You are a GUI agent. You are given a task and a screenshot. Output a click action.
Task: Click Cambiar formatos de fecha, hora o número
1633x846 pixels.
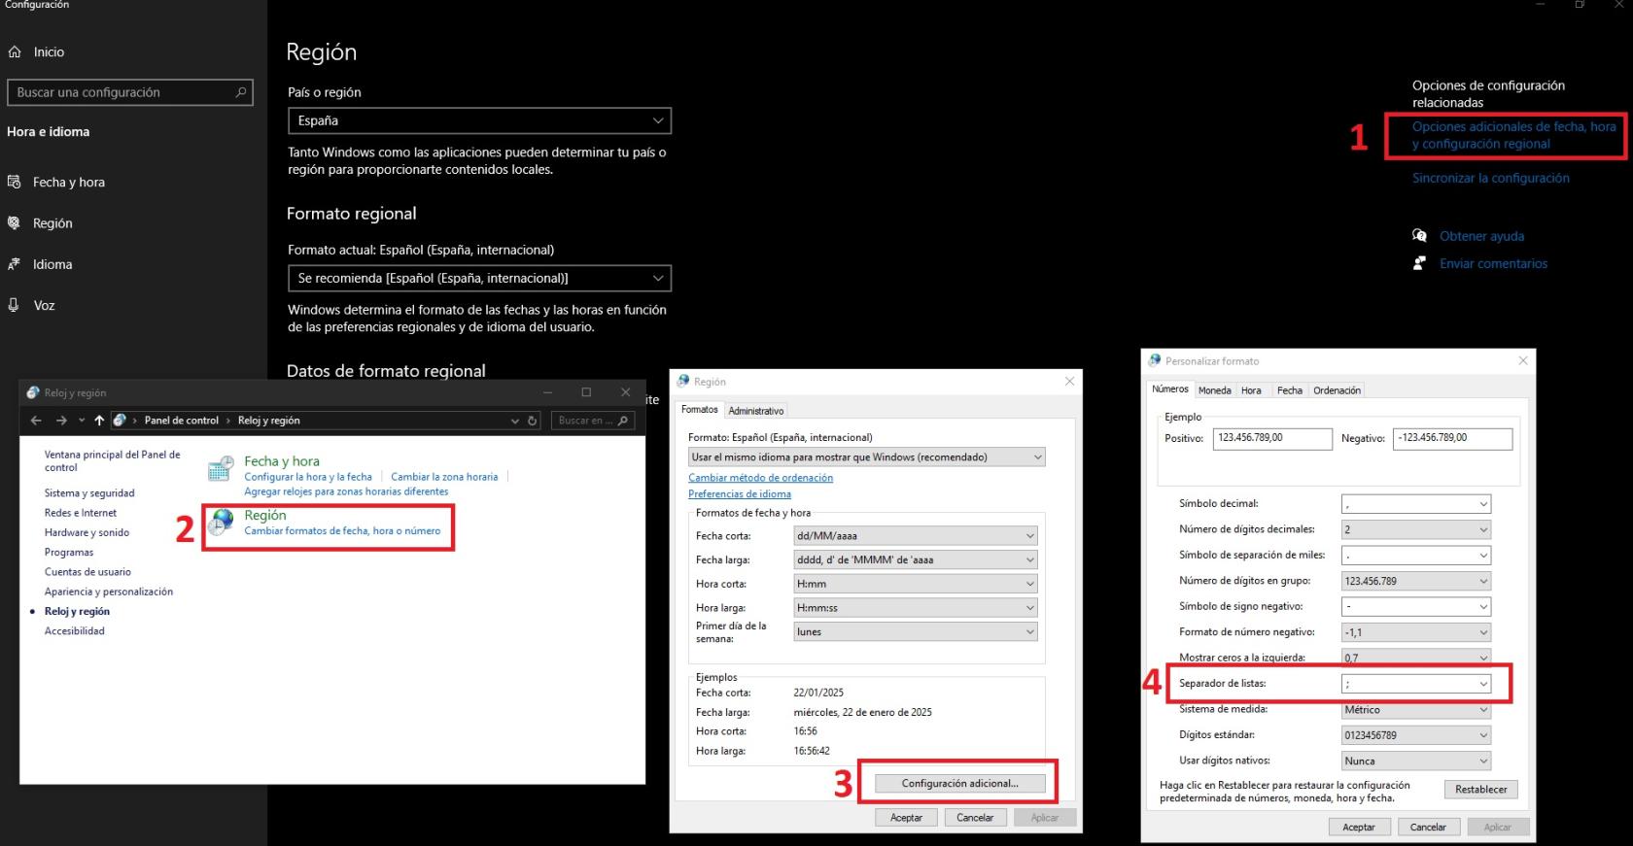coord(342,531)
